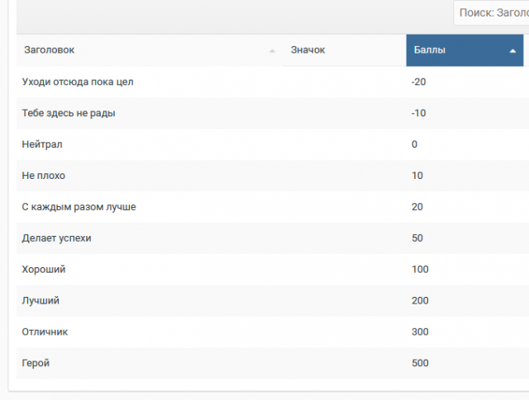The image size is (529, 400).
Task: Click the 'Нейтрал' row title
Action: click(x=42, y=144)
